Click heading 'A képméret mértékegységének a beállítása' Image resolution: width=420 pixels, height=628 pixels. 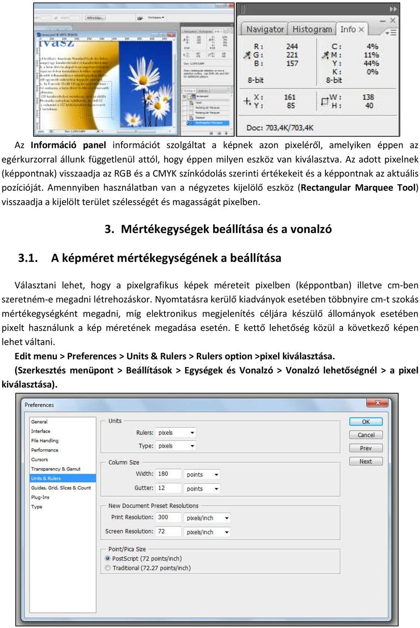coord(166,258)
